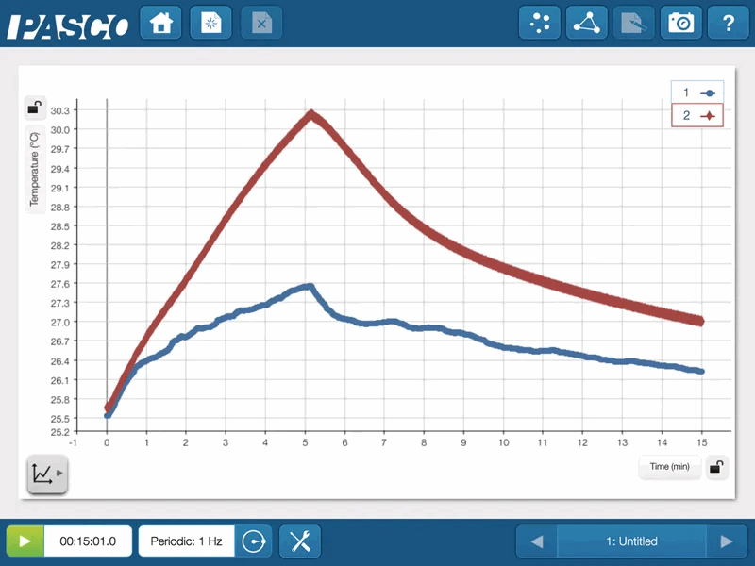The image size is (755, 566).
Task: Take a snapshot with the camera icon
Action: 680,24
